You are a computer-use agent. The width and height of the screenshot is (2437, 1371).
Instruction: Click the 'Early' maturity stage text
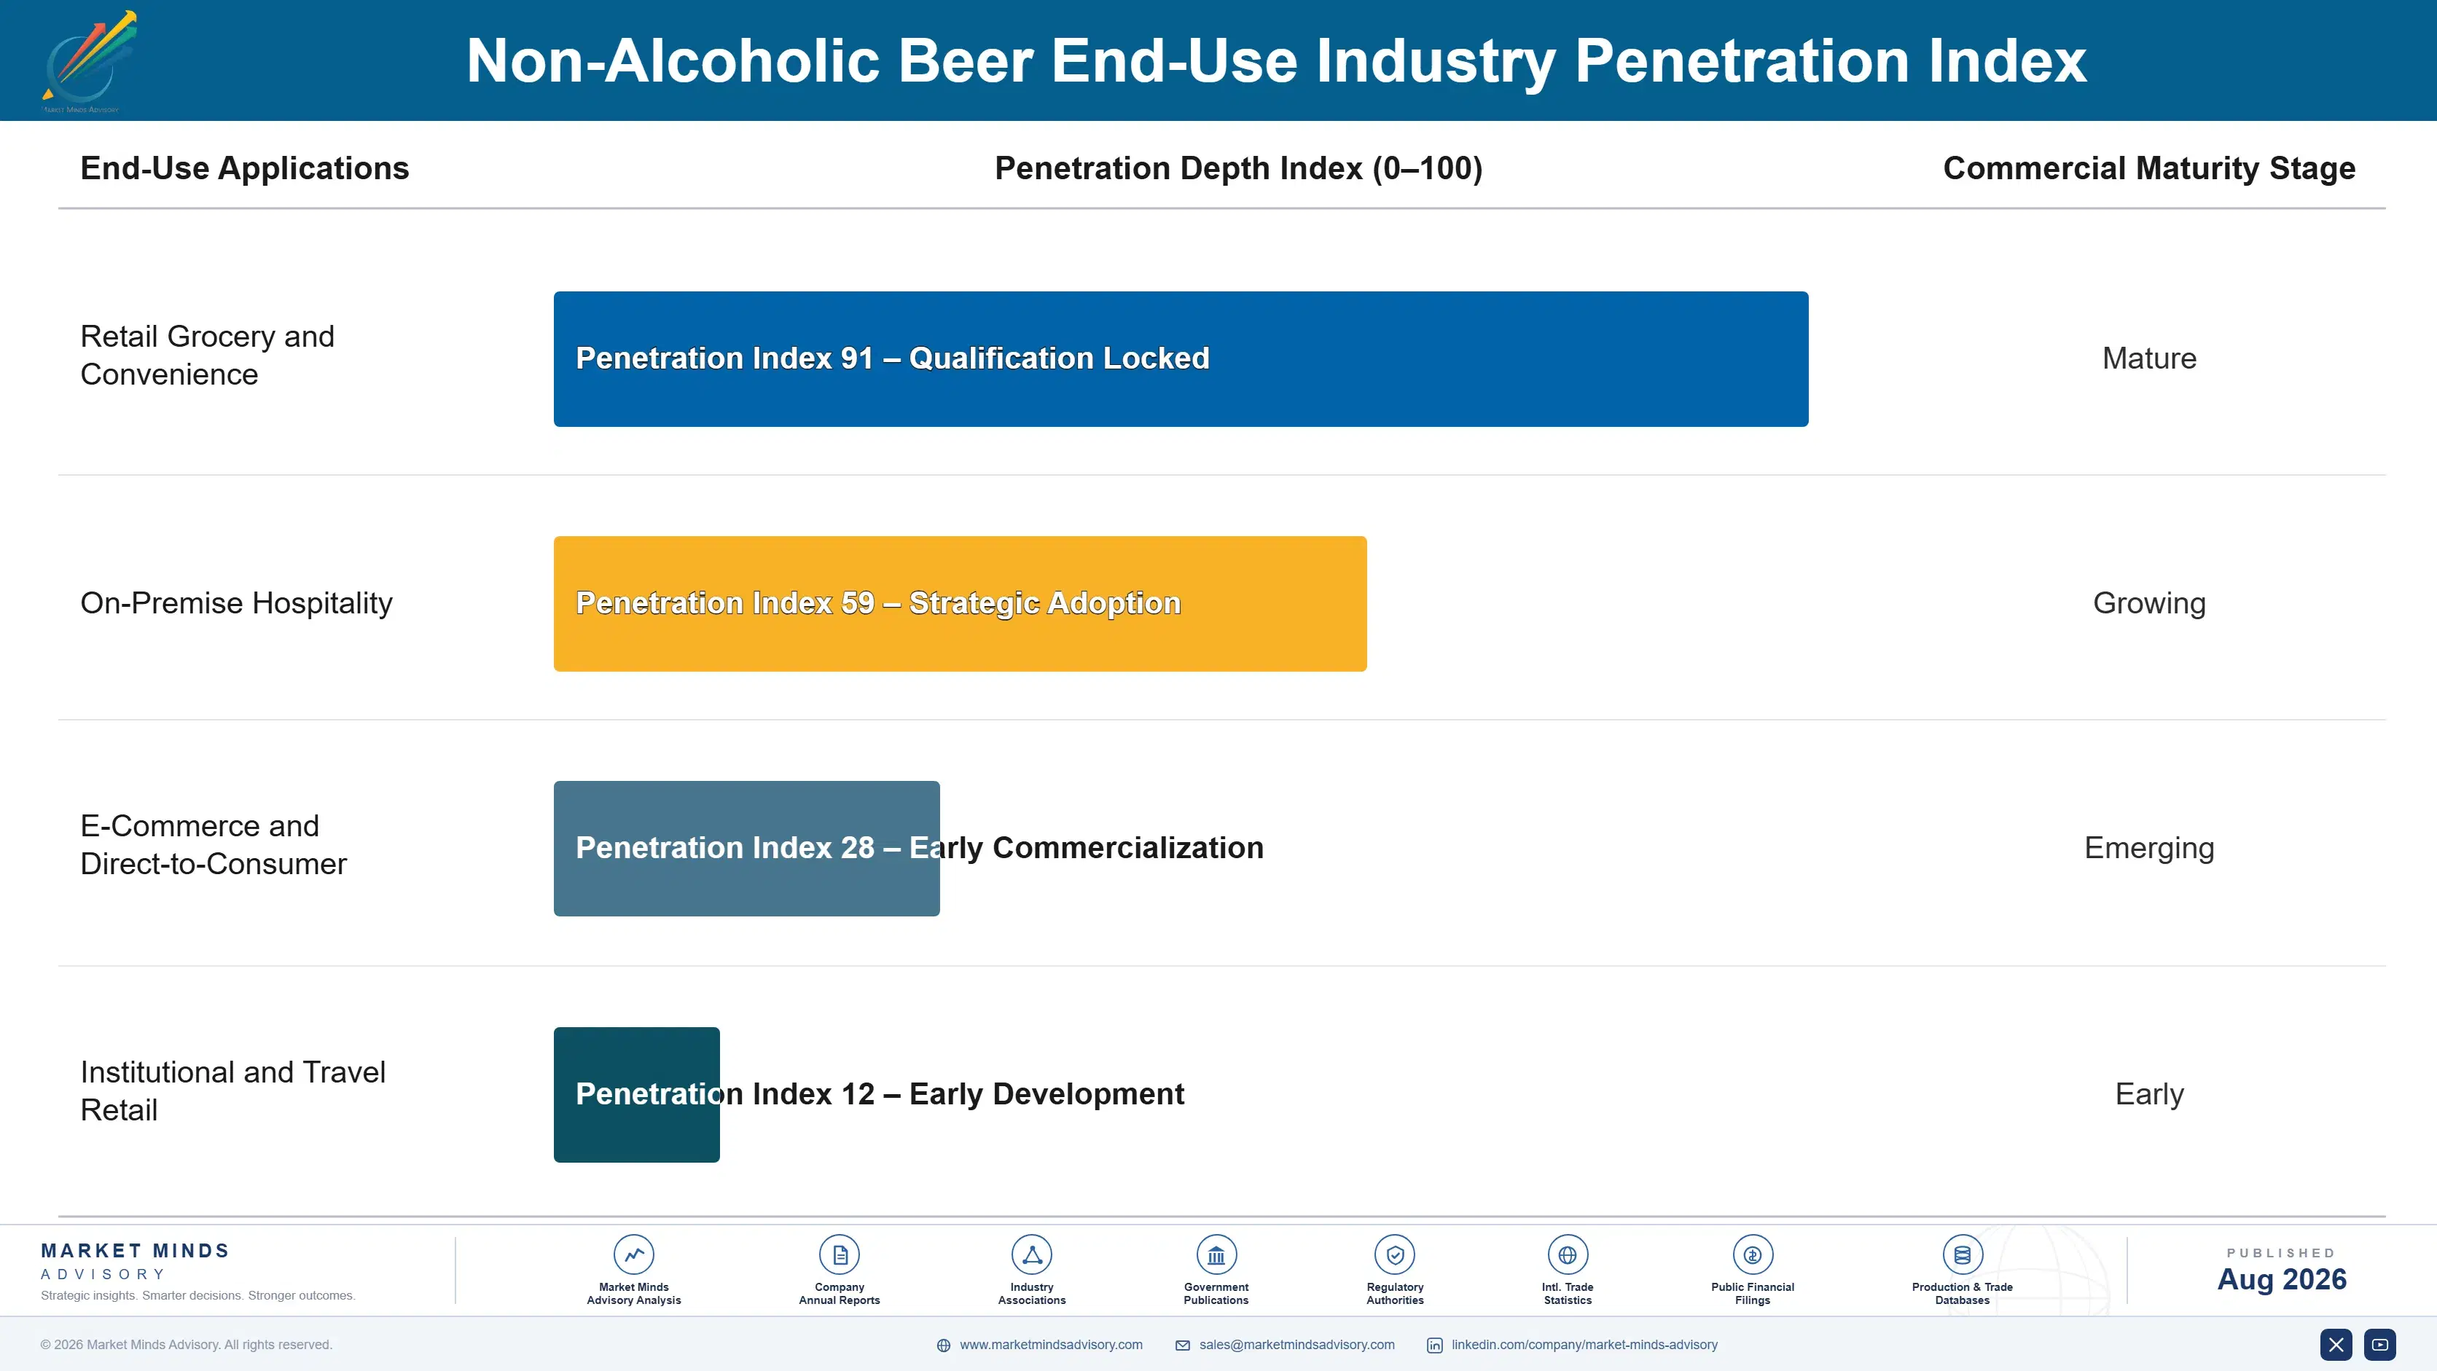point(2149,1094)
